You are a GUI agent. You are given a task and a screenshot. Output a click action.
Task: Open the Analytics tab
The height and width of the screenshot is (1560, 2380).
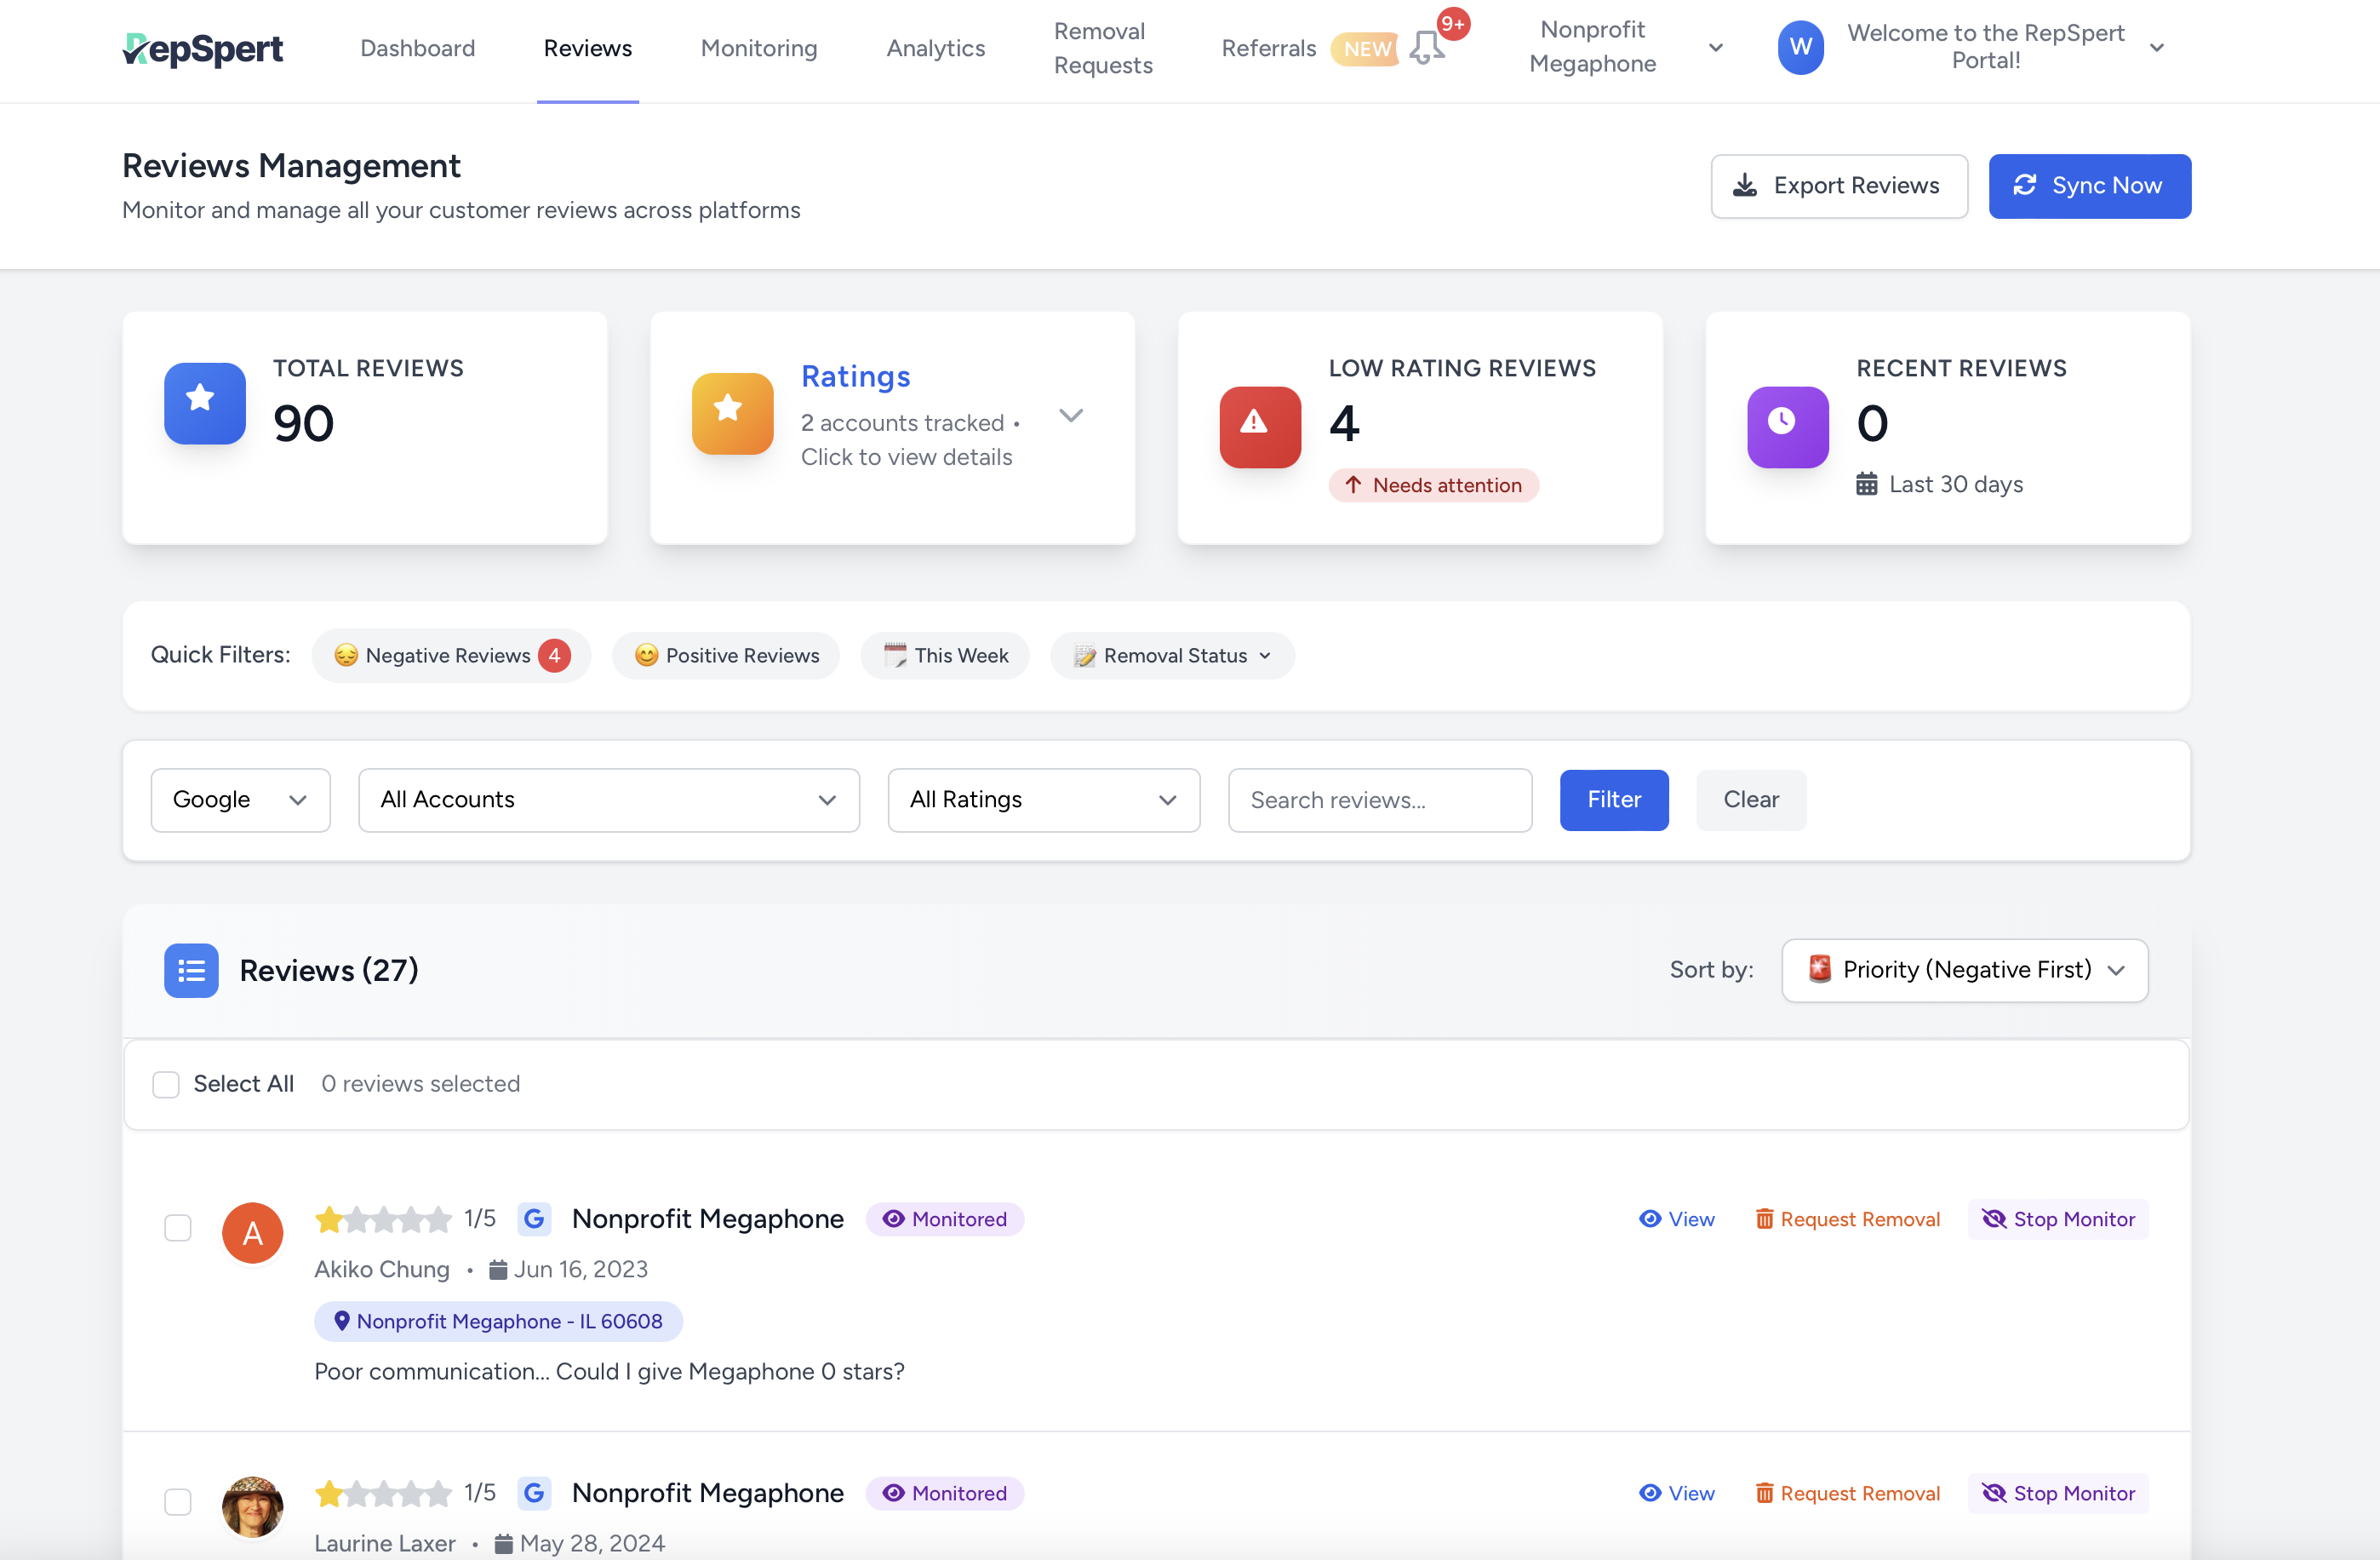(935, 48)
